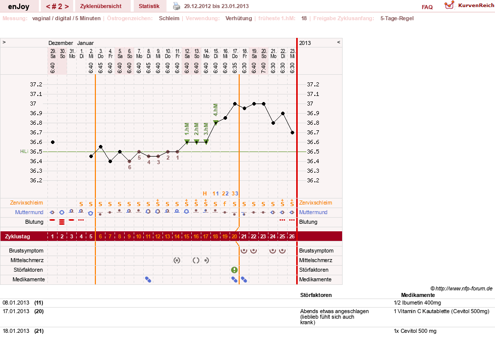Click the temperature point on 23 January

pos(293,133)
